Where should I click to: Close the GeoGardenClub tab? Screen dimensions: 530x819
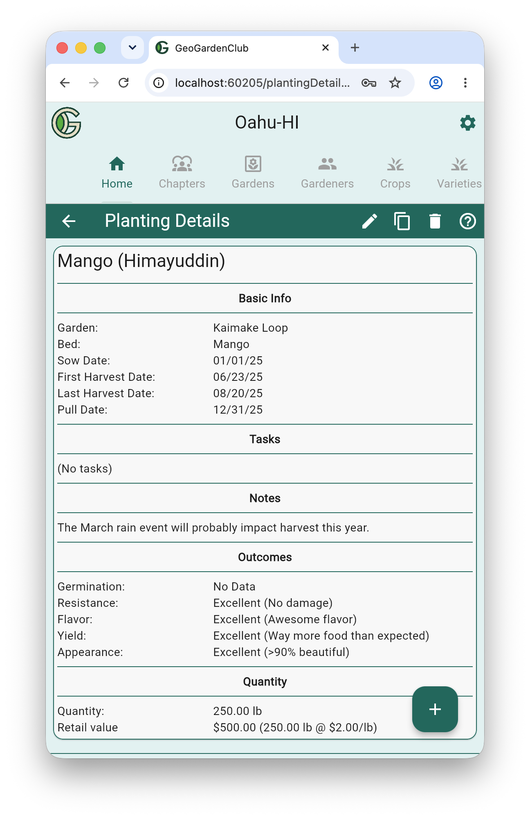point(326,48)
